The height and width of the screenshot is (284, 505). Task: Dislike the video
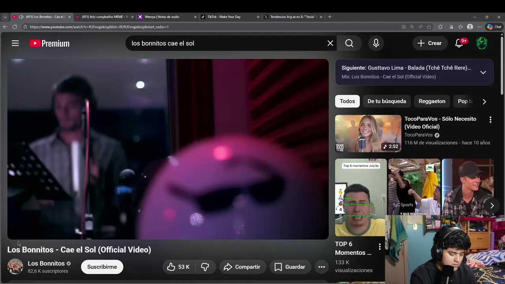(x=205, y=267)
